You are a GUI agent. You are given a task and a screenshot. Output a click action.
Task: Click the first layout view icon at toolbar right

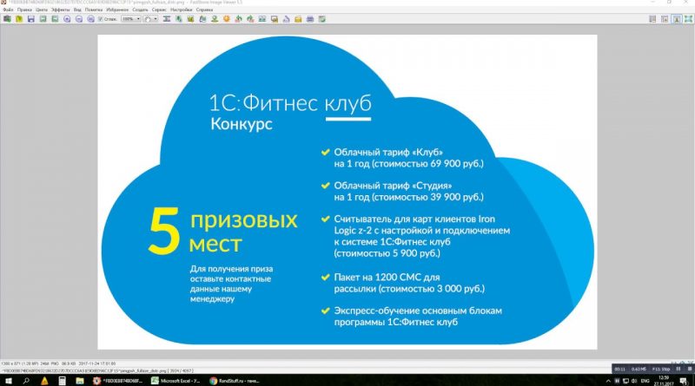[652, 19]
